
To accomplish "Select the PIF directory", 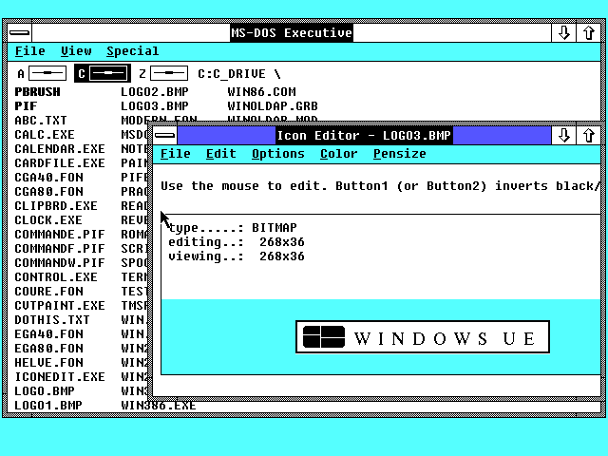I will [26, 105].
